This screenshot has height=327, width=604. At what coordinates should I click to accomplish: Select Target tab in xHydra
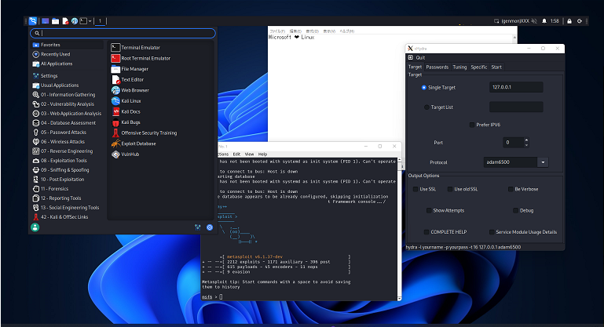tap(415, 67)
